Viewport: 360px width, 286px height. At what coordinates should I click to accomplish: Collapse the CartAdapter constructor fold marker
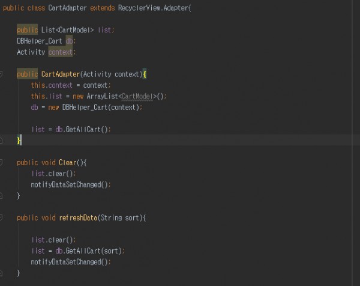(1, 74)
